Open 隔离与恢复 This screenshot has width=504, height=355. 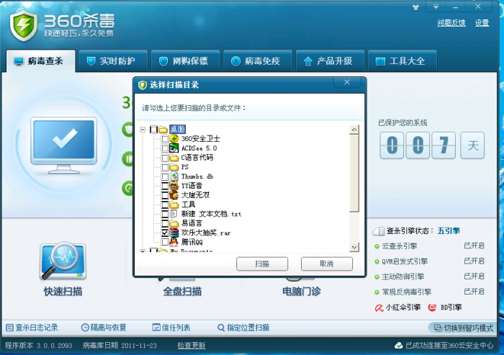[104, 328]
